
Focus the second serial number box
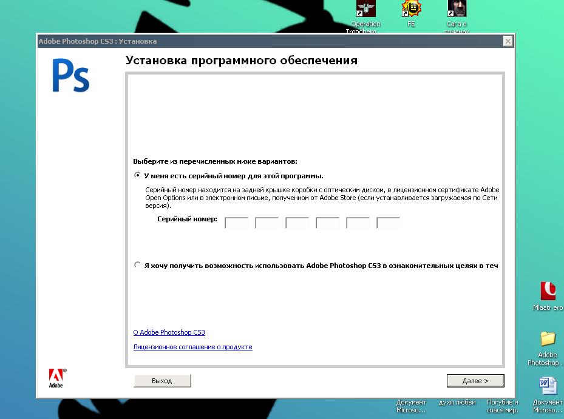tap(267, 223)
